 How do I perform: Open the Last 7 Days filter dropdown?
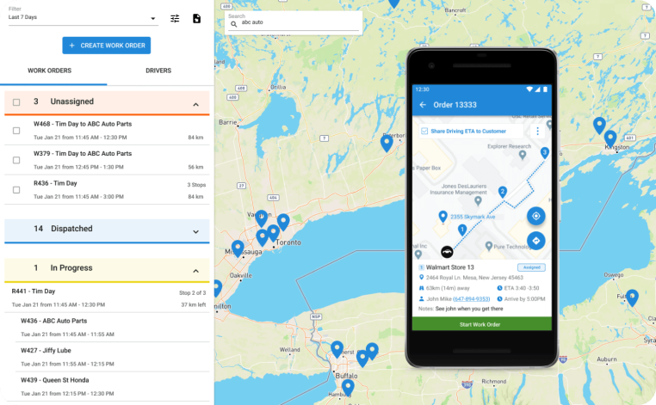[x=82, y=18]
